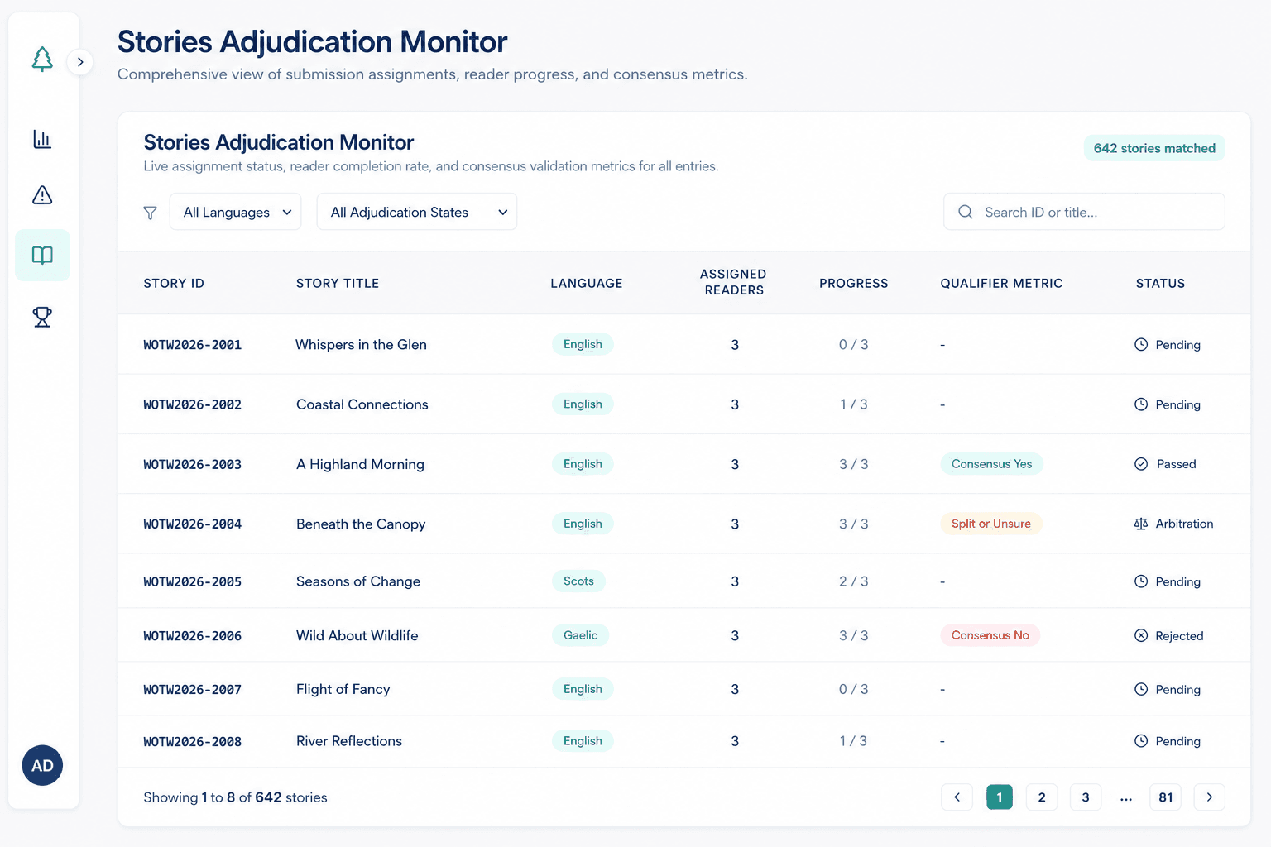The image size is (1271, 847).
Task: Click the funnel filter icon
Action: coord(150,213)
